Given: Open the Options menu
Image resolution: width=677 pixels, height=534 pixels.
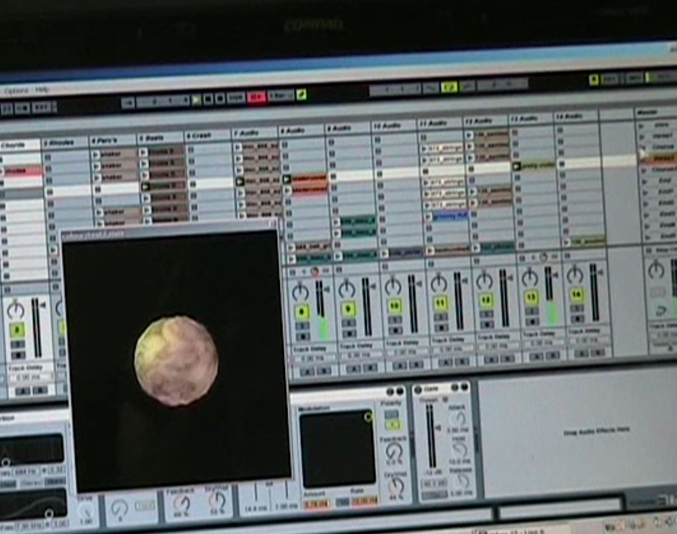Looking at the screenshot, I should click(x=16, y=91).
